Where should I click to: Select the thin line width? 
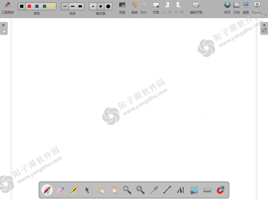pos(65,6)
